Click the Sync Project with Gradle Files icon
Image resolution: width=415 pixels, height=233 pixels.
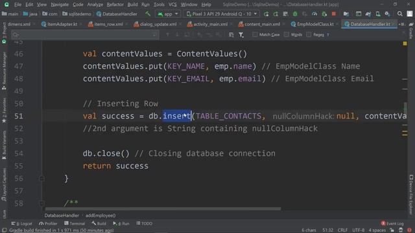point(368,14)
